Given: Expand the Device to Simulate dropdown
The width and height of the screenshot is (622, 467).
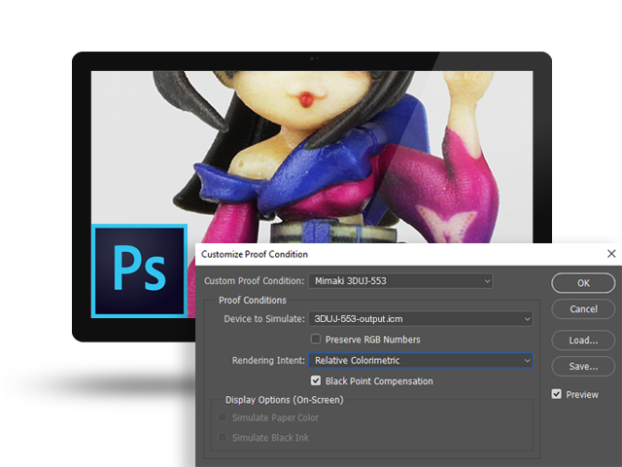Looking at the screenshot, I should click(x=420, y=318).
